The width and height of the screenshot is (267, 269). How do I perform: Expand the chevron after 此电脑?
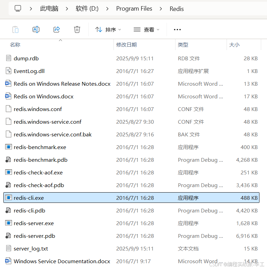pos(67,9)
